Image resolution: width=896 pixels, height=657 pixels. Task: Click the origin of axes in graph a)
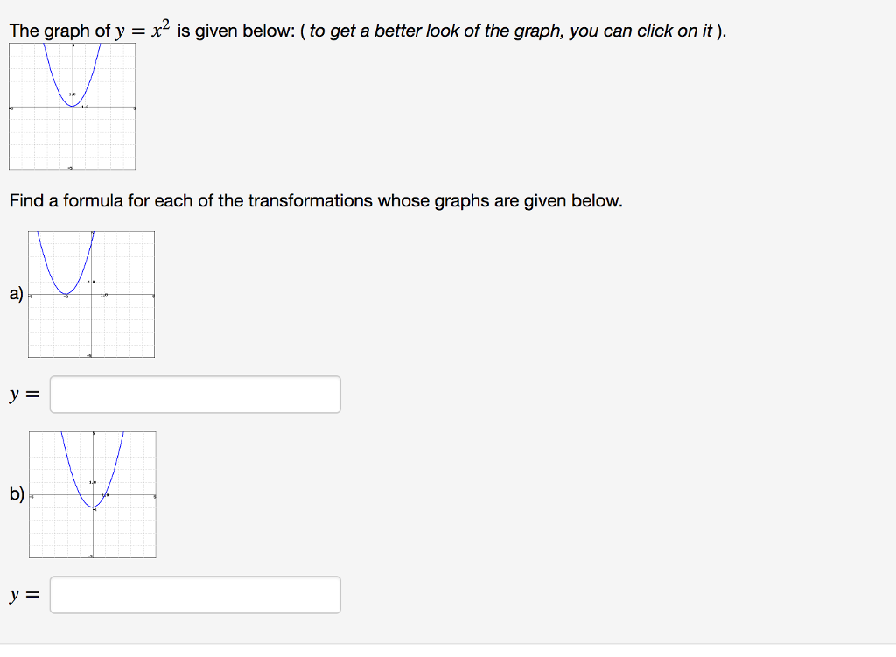tap(92, 295)
